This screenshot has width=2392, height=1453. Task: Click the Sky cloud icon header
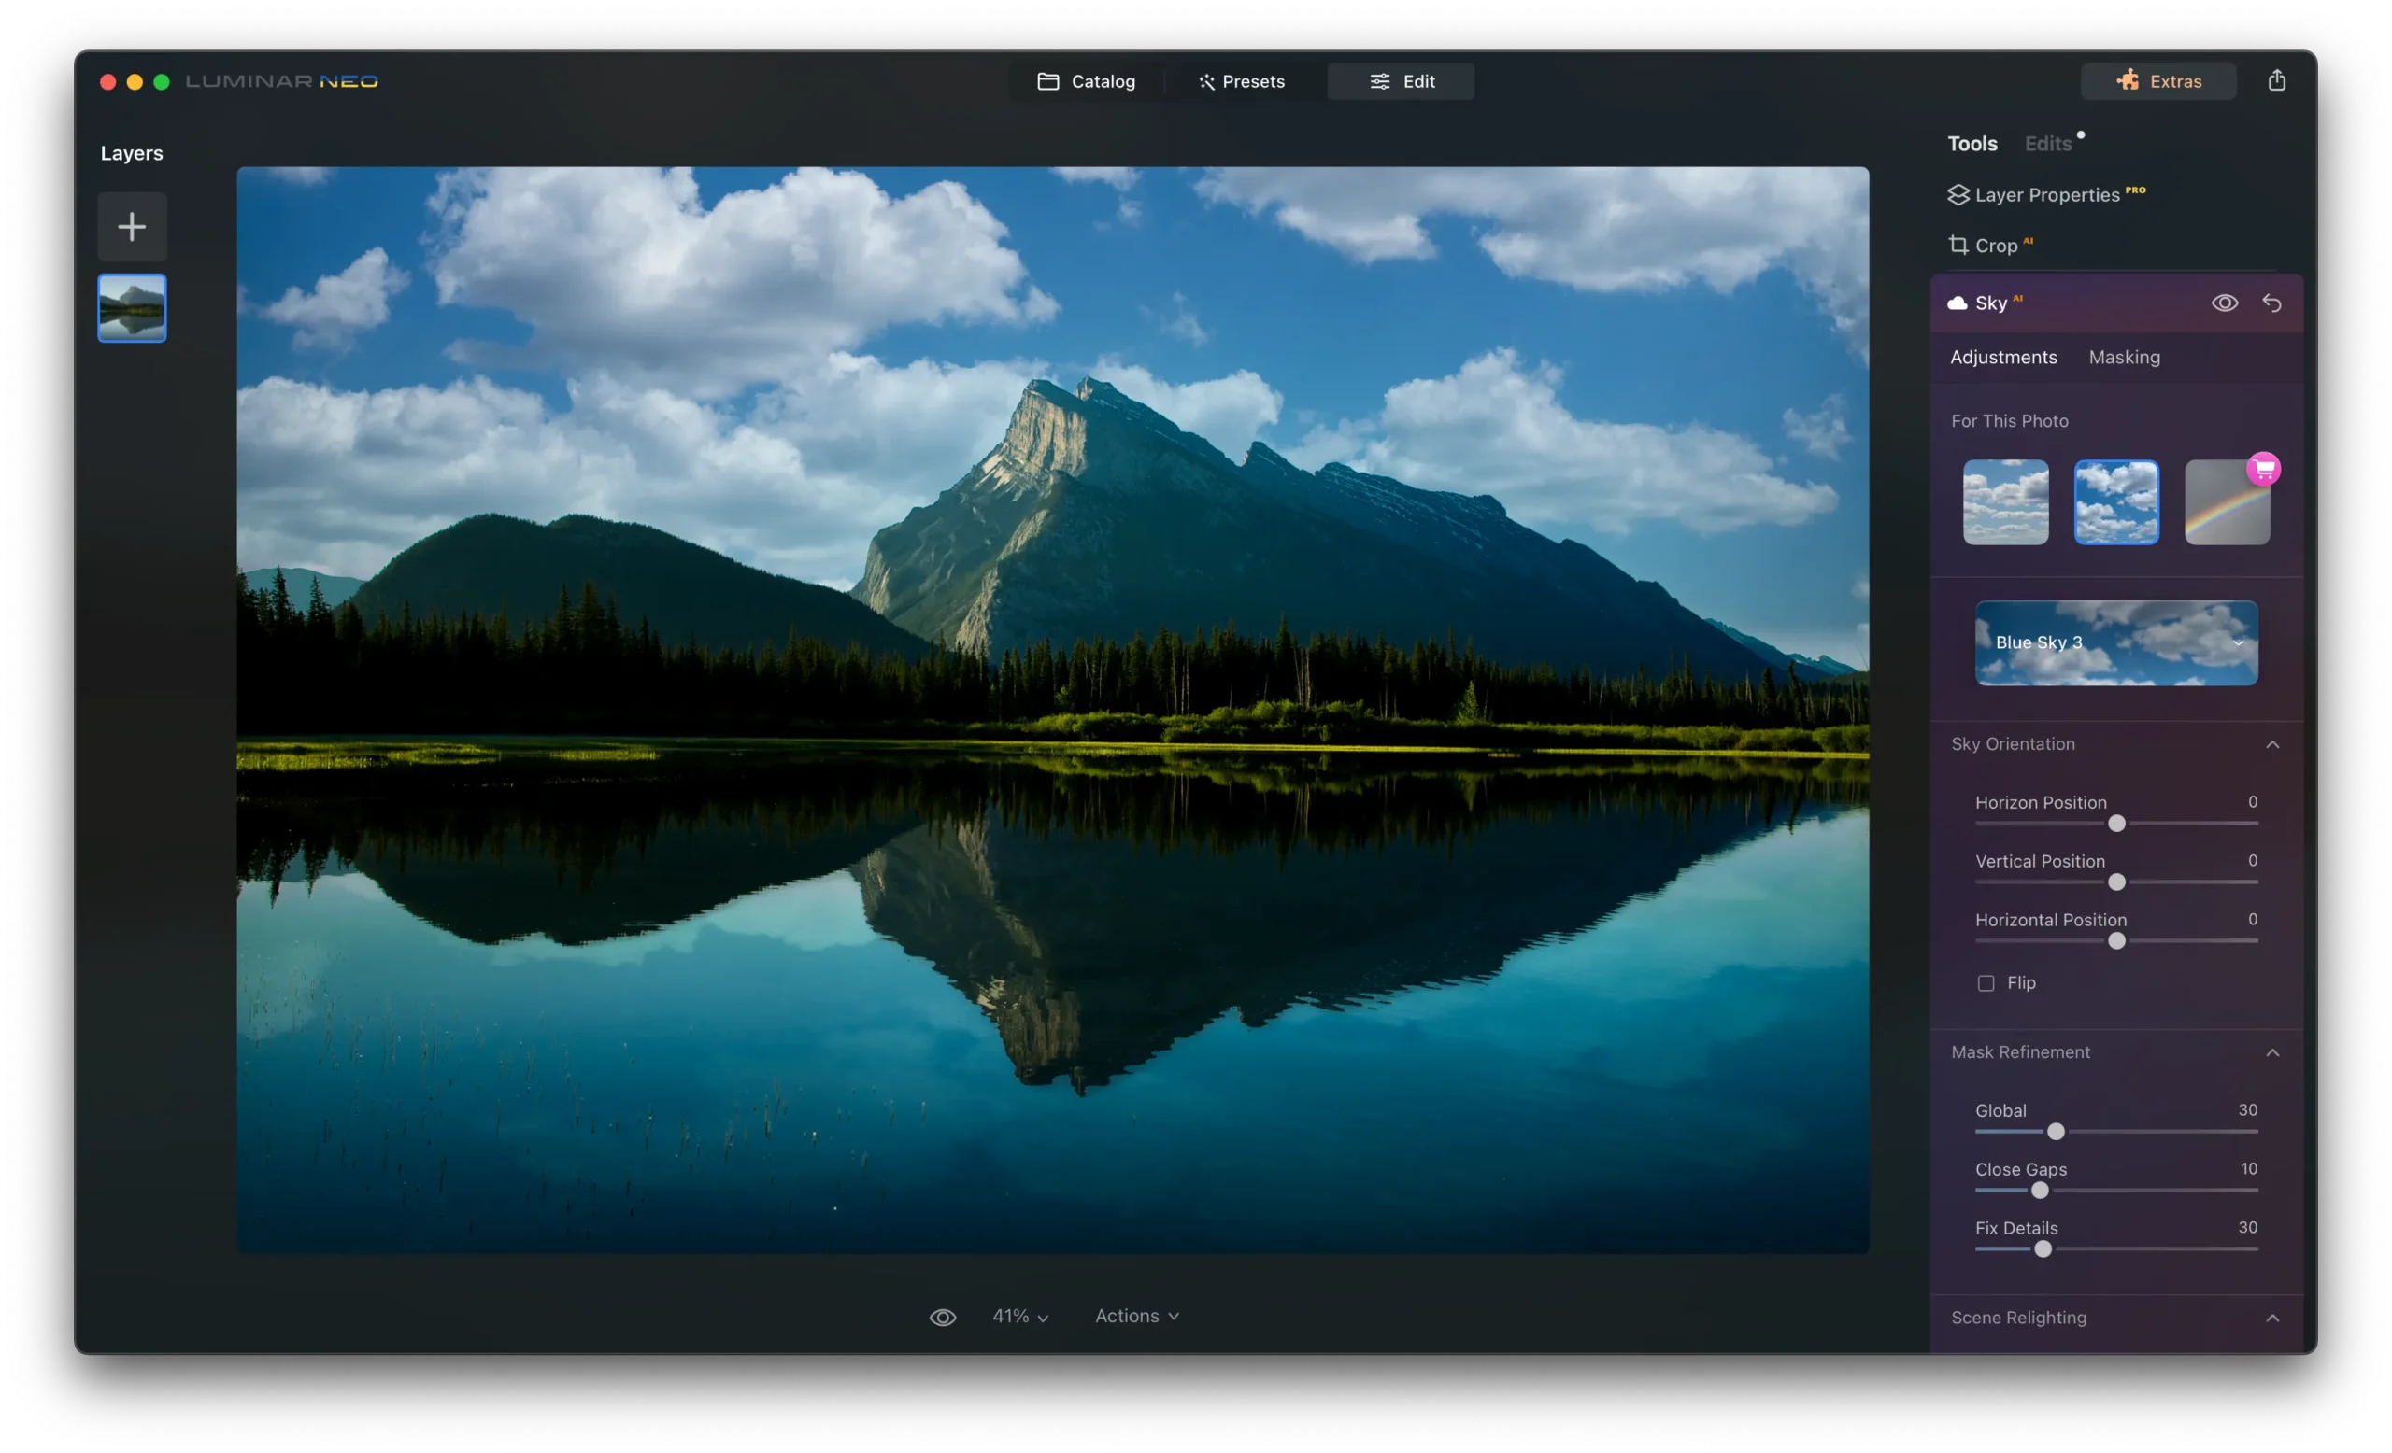[1958, 303]
